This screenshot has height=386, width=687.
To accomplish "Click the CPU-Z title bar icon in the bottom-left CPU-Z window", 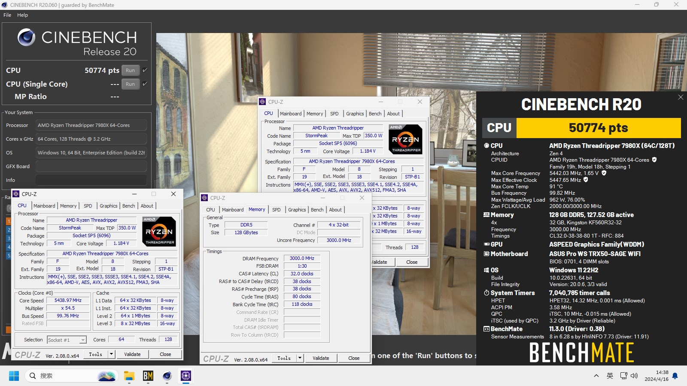I will [16, 194].
